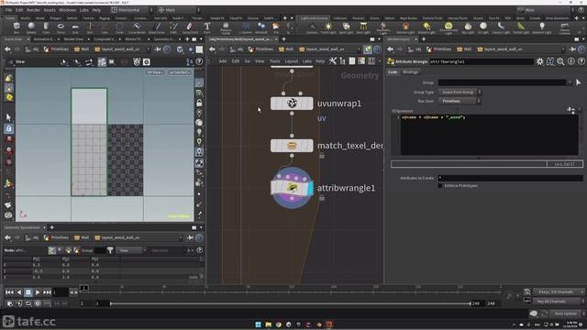Select the viewport Select arrow tool
The height and width of the screenshot is (330, 587).
point(8,117)
